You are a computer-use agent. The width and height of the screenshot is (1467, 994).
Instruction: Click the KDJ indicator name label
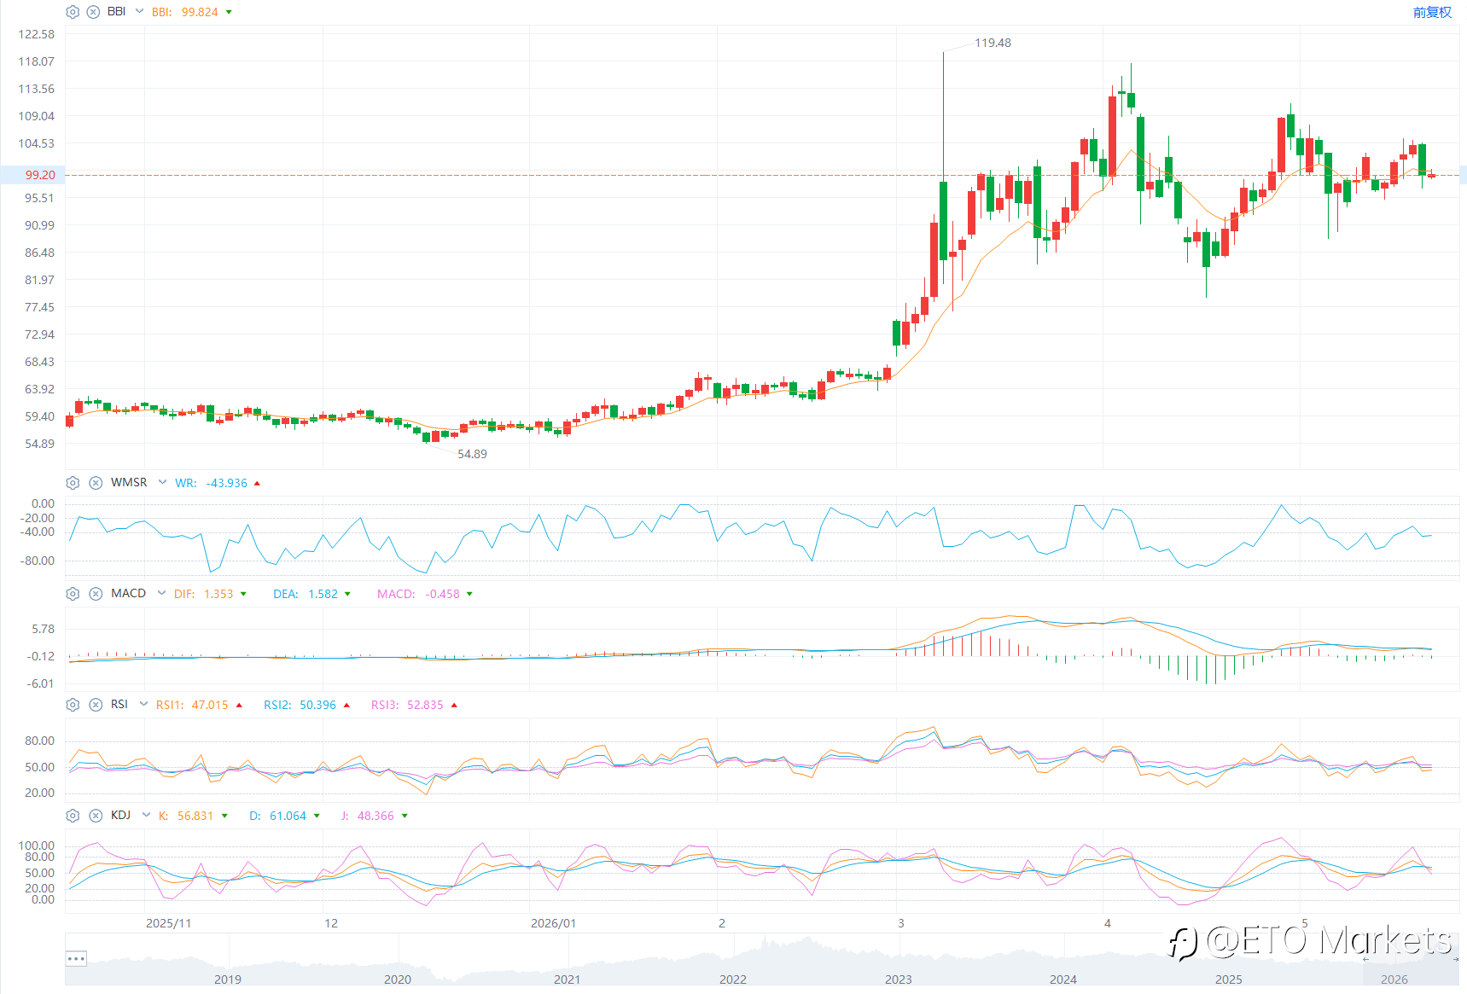click(120, 815)
